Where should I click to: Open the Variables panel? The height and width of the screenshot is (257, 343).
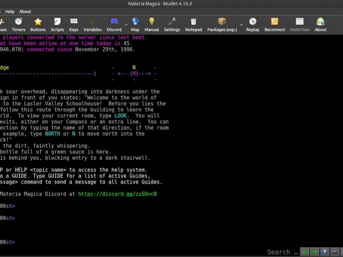93,25
